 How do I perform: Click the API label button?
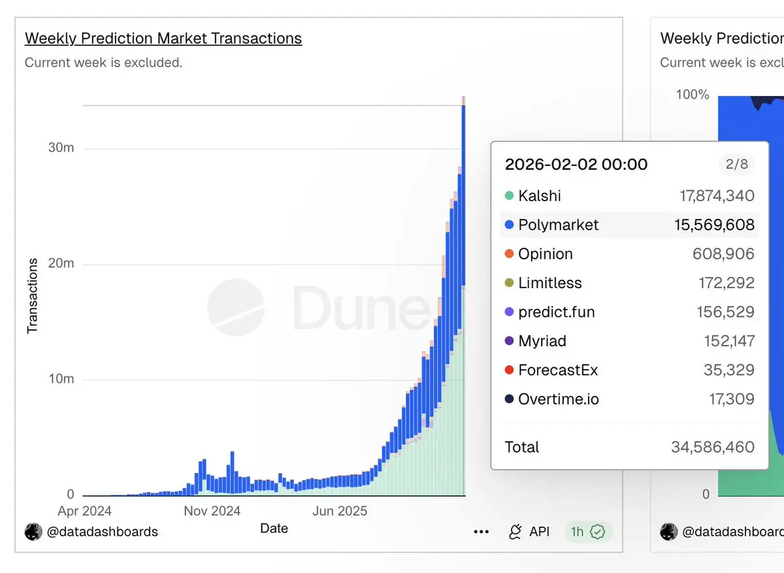(x=540, y=532)
